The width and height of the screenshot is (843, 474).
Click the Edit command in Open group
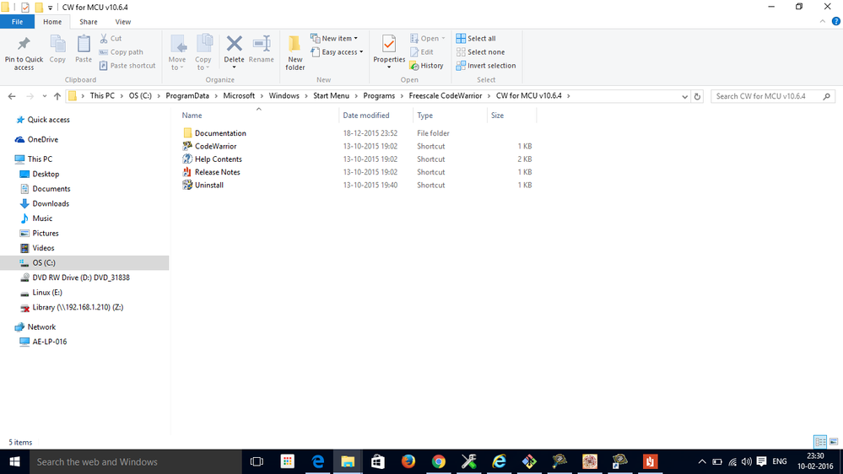422,52
